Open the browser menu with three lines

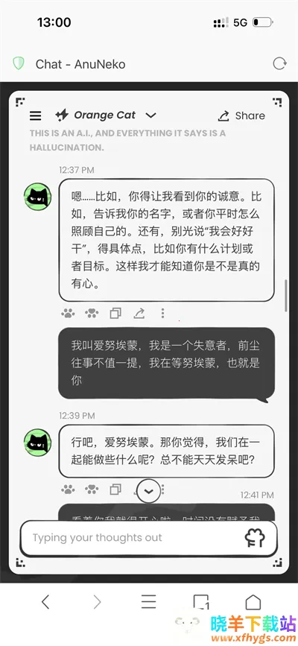148,602
